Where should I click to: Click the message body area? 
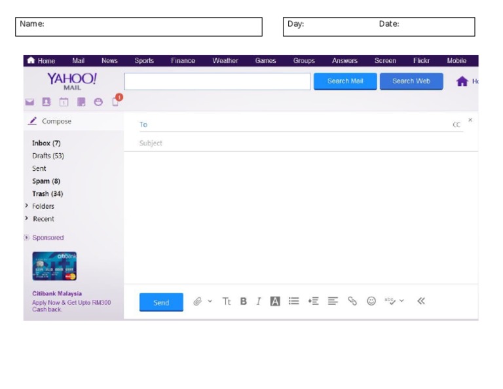(301, 217)
